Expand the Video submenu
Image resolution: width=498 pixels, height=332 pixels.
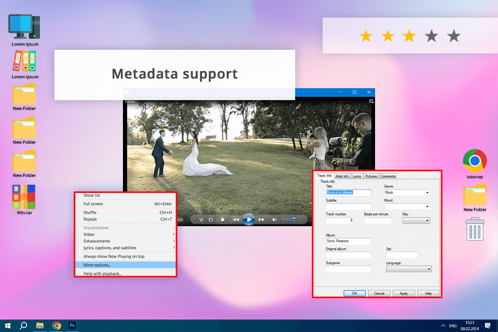[126, 234]
